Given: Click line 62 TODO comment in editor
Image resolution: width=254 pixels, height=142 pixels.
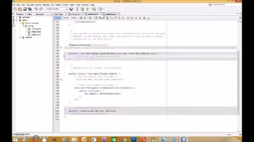Looking at the screenshot, I should tap(97, 56).
